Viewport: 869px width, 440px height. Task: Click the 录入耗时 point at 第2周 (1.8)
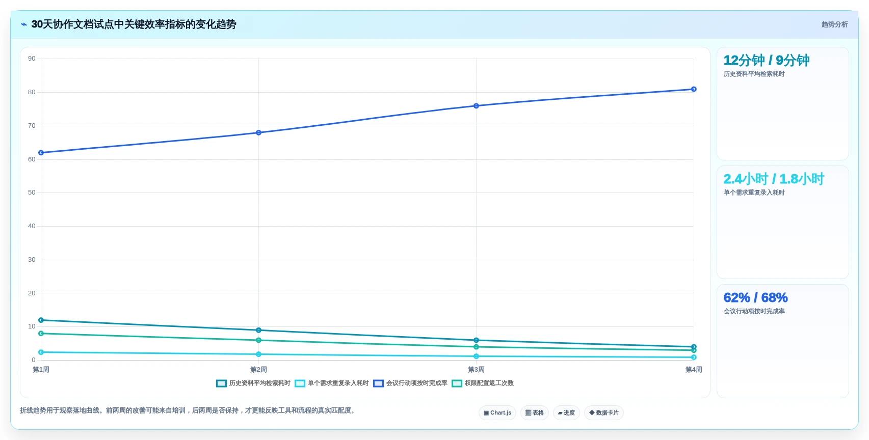pos(258,354)
